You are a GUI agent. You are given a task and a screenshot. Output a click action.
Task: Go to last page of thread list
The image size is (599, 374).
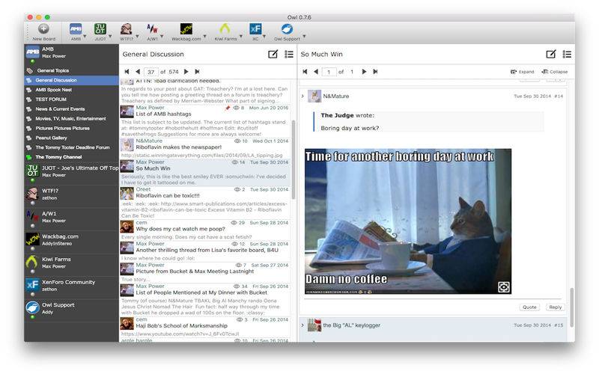[x=197, y=71]
